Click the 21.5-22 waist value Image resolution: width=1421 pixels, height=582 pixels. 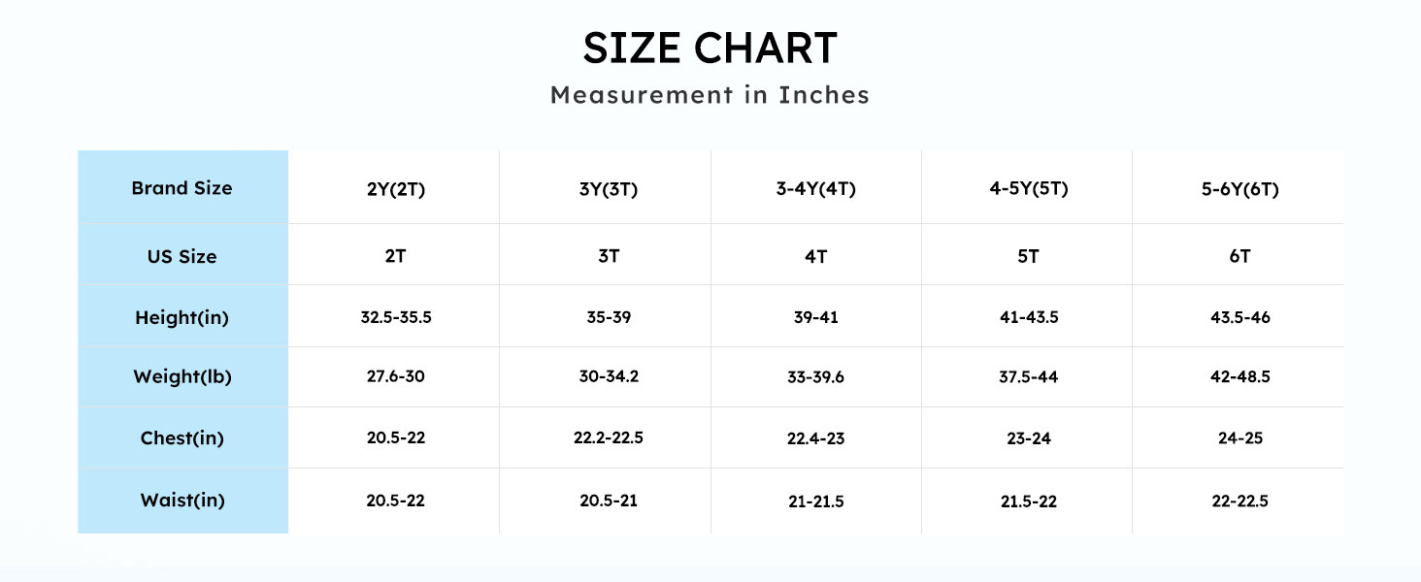click(x=1029, y=501)
